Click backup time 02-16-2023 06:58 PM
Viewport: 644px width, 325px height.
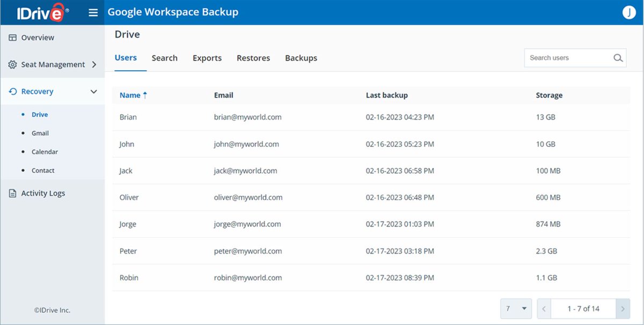click(400, 171)
